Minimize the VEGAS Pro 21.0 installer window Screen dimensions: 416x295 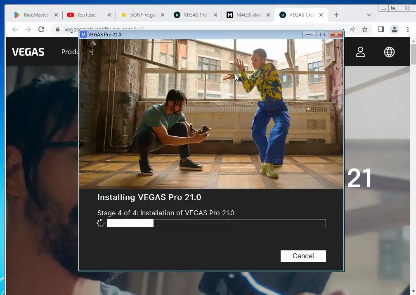click(309, 35)
